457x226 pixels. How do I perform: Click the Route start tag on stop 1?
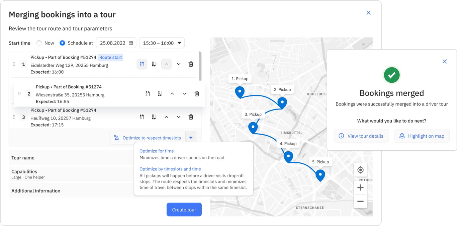tap(110, 57)
